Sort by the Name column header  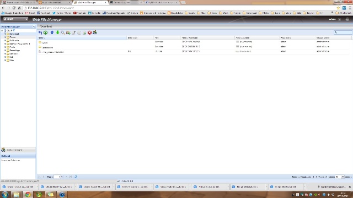[x=82, y=38]
